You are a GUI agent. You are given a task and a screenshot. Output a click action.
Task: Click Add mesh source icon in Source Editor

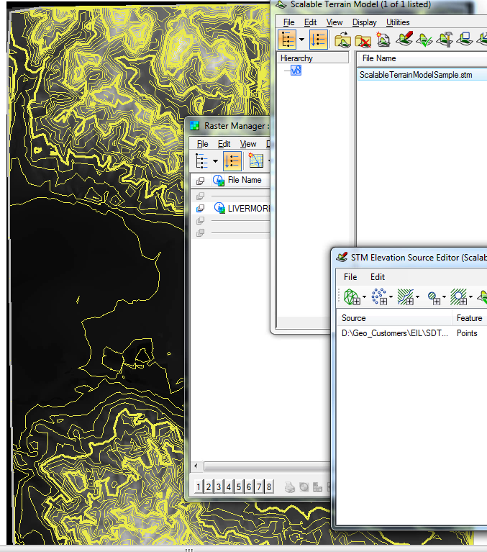tap(352, 297)
